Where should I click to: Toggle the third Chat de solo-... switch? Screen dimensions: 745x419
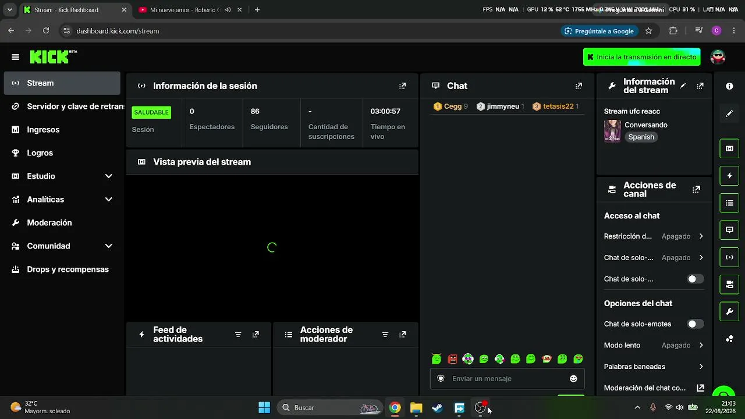pos(695,279)
